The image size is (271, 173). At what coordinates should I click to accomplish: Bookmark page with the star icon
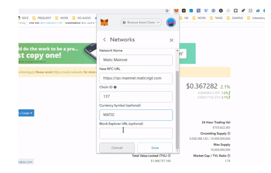[167, 11]
